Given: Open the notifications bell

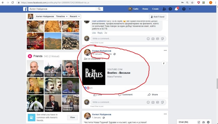Looking at the screenshot, I should (176, 9).
